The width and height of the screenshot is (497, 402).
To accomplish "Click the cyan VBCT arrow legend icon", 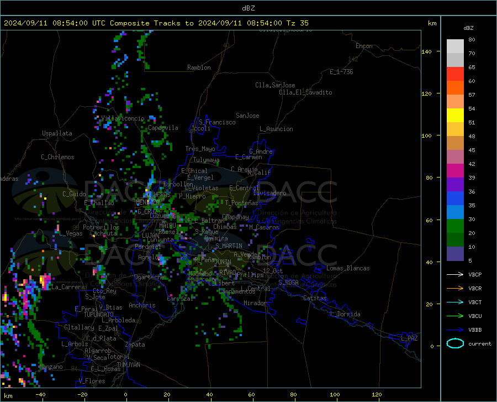I will point(455,302).
